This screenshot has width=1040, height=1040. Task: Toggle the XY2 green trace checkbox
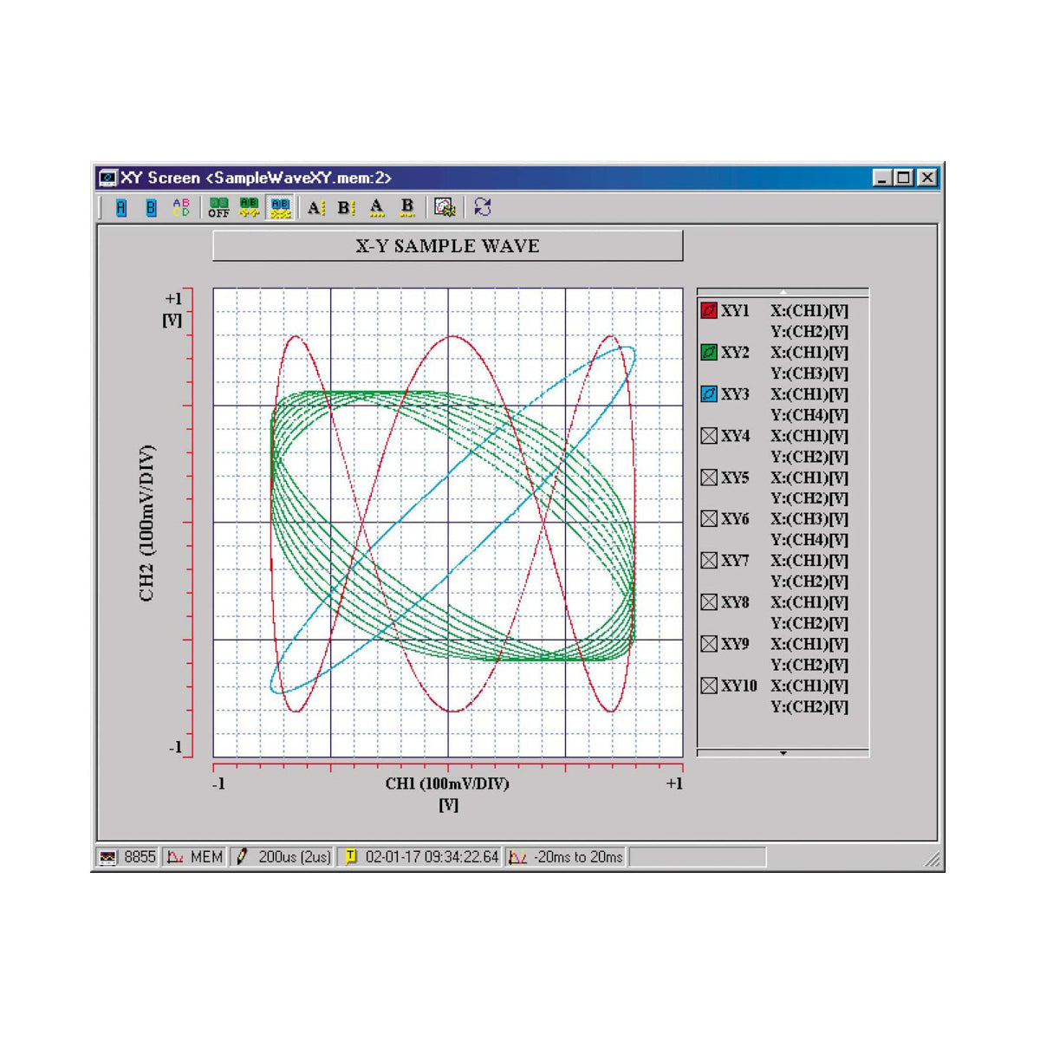tap(709, 352)
